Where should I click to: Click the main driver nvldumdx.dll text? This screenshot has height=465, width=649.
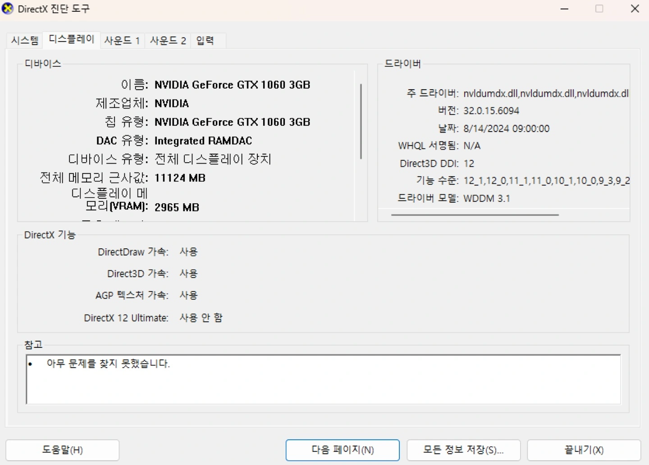coord(546,94)
